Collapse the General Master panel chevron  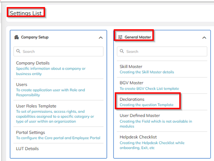coord(204,38)
